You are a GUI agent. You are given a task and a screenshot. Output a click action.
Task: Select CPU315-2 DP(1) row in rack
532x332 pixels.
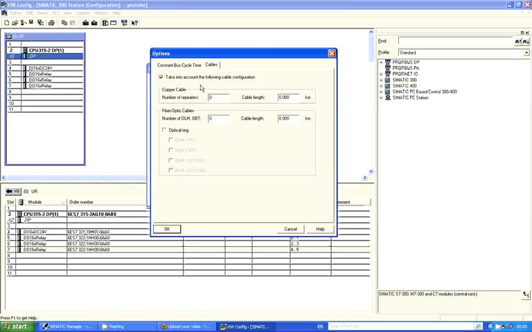(x=45, y=50)
